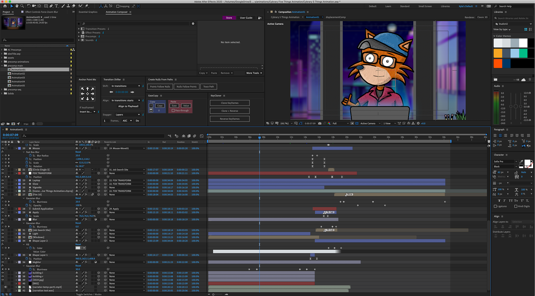The image size is (535, 296).
Task: Toggle Pass-through checkbox in EaseCopy
Action: pyautogui.click(x=173, y=110)
